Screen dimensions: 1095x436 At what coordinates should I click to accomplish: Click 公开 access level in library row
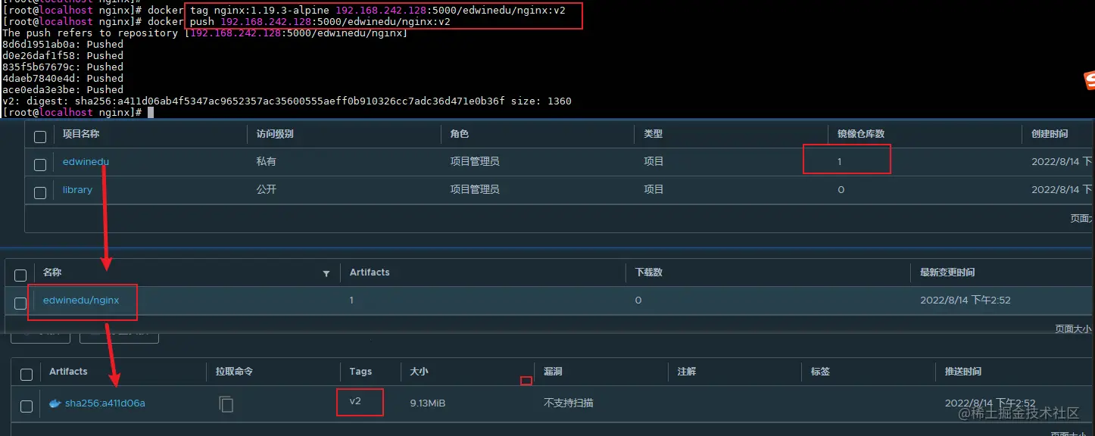click(x=266, y=190)
